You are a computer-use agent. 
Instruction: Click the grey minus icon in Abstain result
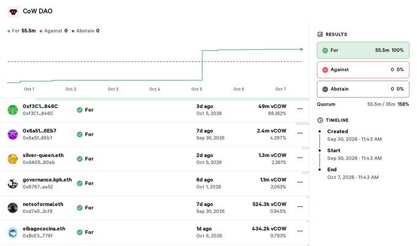pos(325,89)
